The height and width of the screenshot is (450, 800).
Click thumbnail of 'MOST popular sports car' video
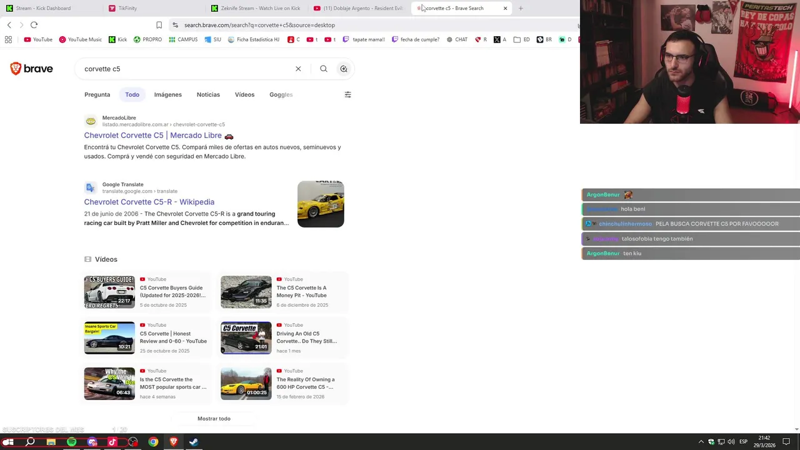pyautogui.click(x=109, y=383)
